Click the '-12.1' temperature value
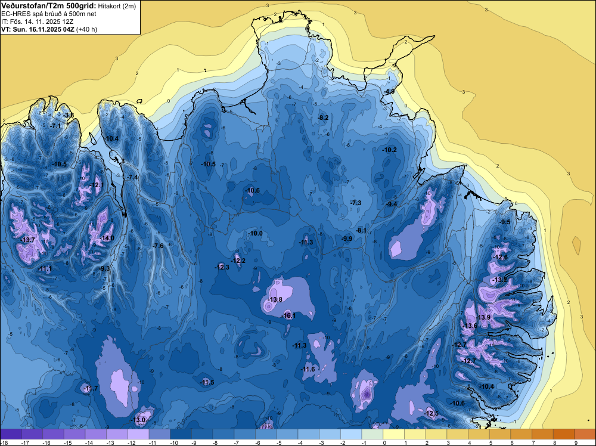Screen dimensions: 596x446 pos(97,185)
